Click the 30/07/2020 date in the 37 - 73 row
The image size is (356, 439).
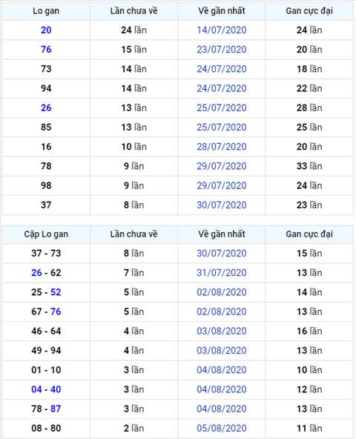(x=221, y=253)
